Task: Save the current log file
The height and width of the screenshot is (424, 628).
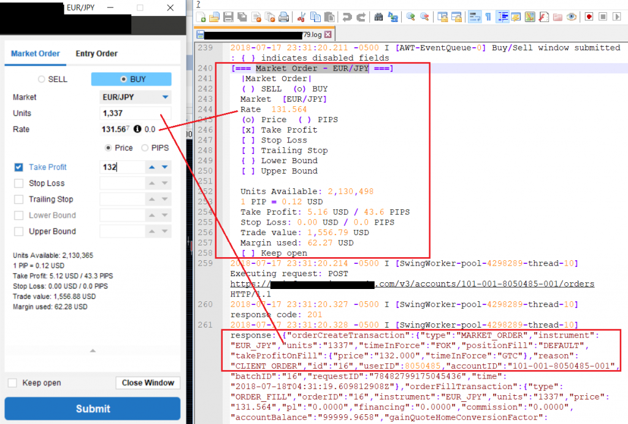Action: click(228, 17)
